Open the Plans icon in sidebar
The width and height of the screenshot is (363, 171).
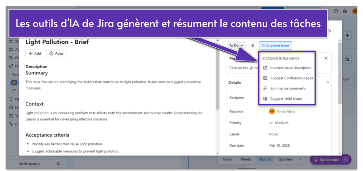tap(11, 58)
